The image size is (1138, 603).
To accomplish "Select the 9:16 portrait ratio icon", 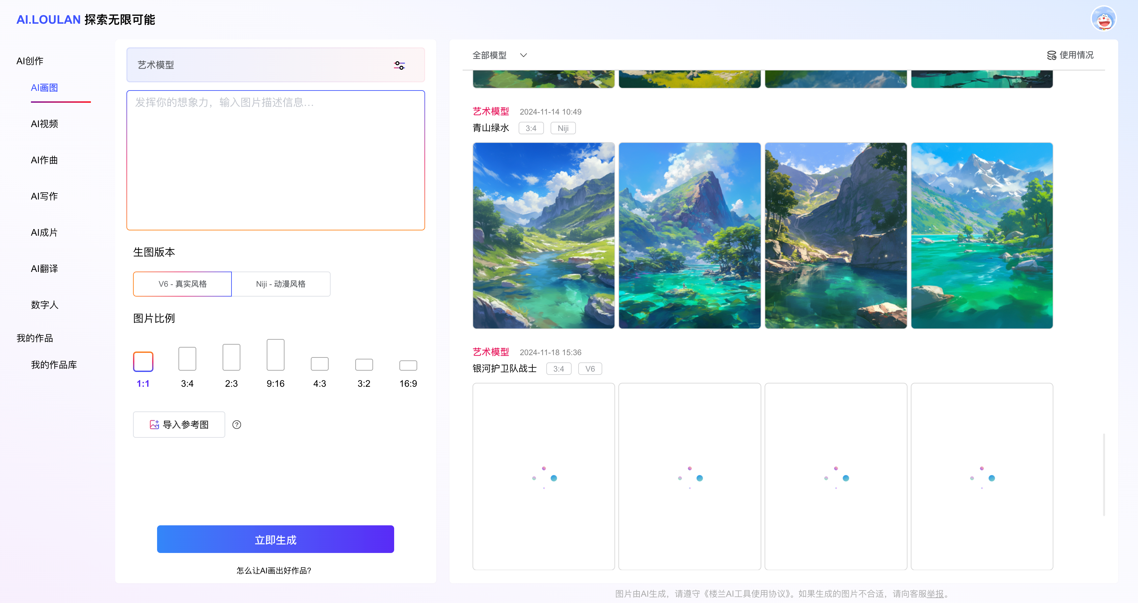I will click(275, 355).
